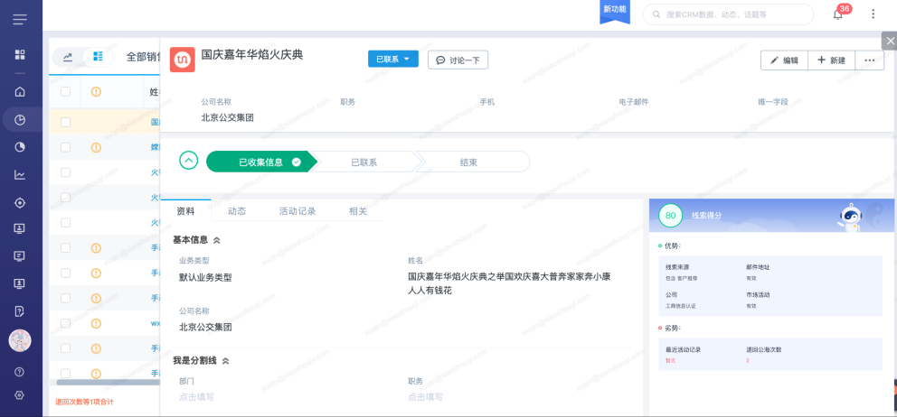
Task: Select the 已联系 stage in the progress bar
Action: pos(364,162)
